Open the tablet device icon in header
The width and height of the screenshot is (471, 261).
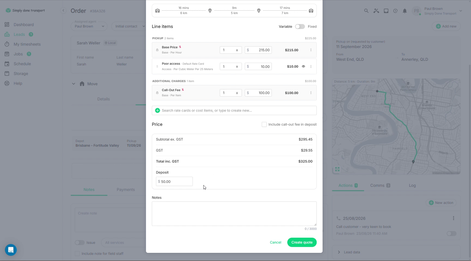point(386,11)
